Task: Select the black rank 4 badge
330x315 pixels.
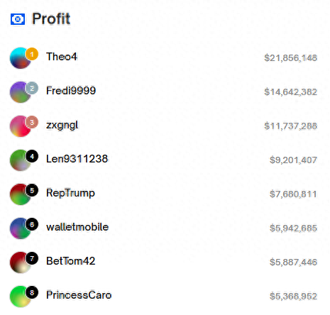Action: coord(32,156)
